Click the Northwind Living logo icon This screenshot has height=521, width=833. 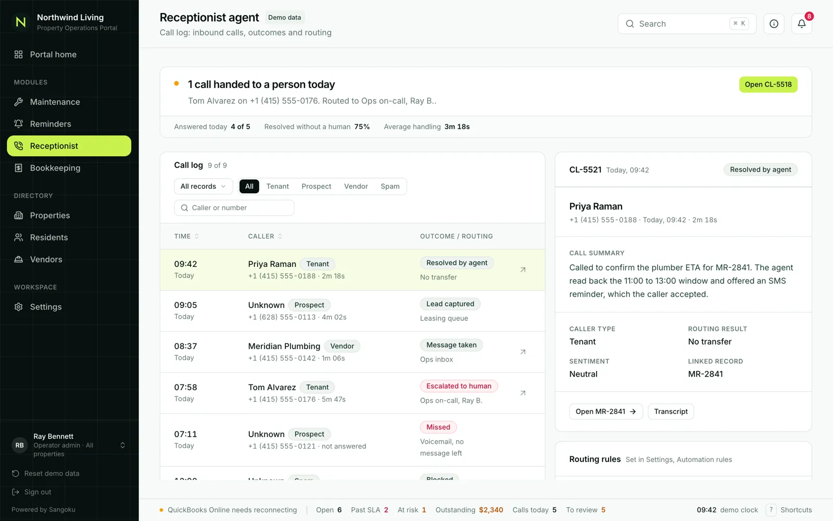(x=21, y=22)
